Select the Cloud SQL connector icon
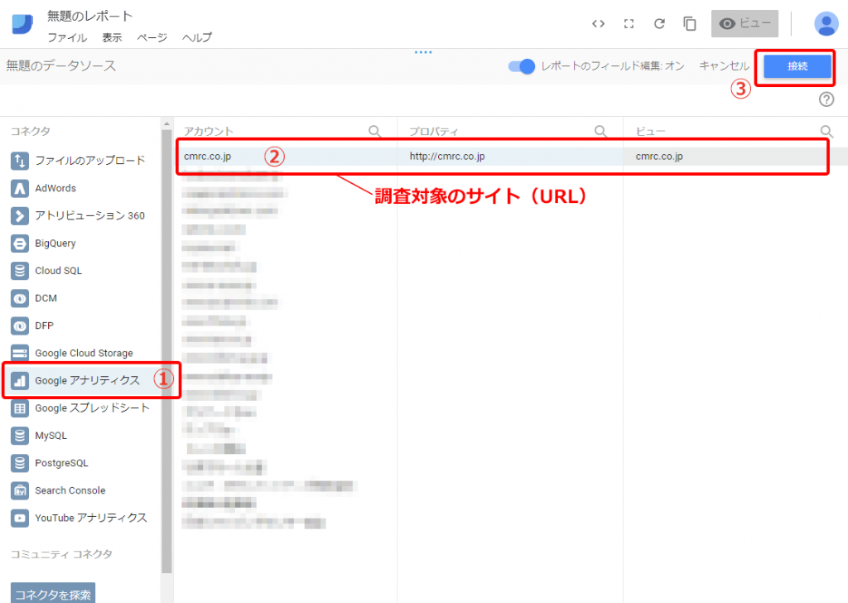This screenshot has height=603, width=848. click(x=20, y=271)
